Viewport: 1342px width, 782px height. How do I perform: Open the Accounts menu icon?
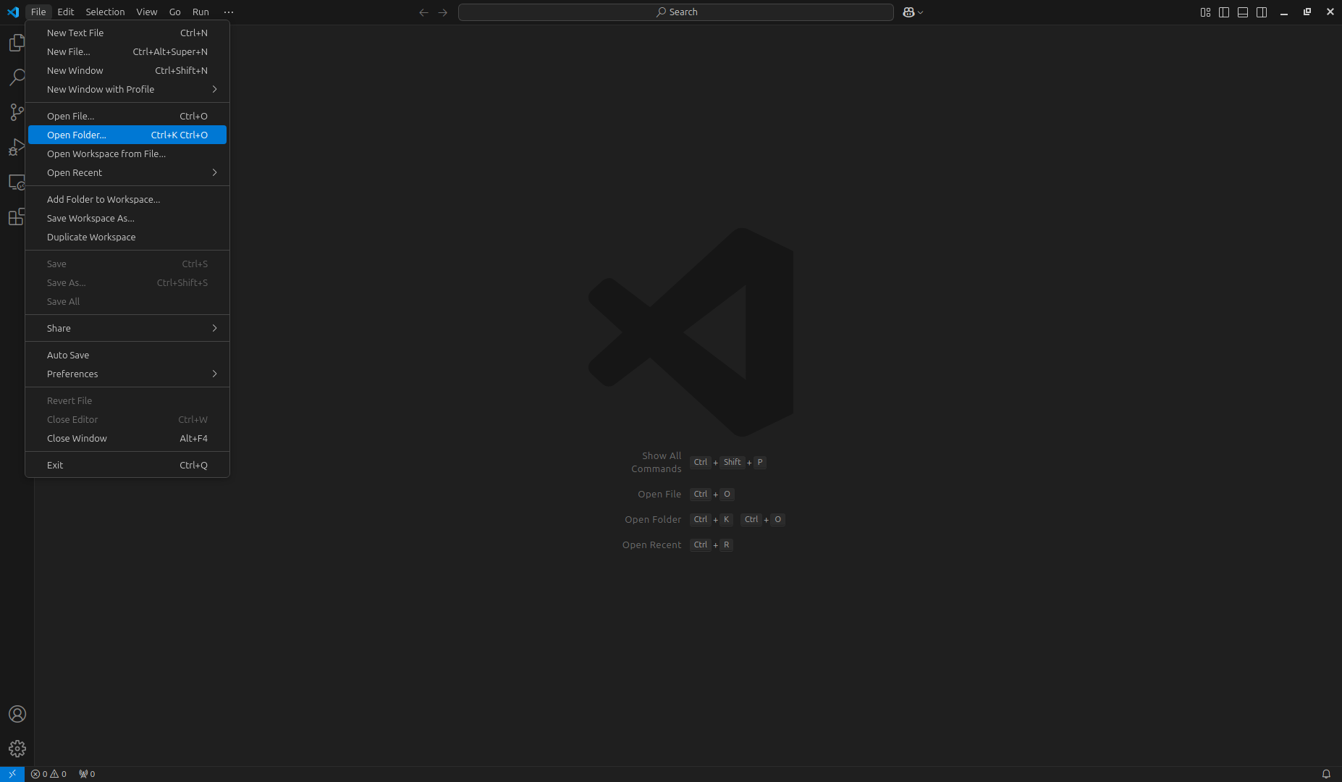click(x=17, y=714)
